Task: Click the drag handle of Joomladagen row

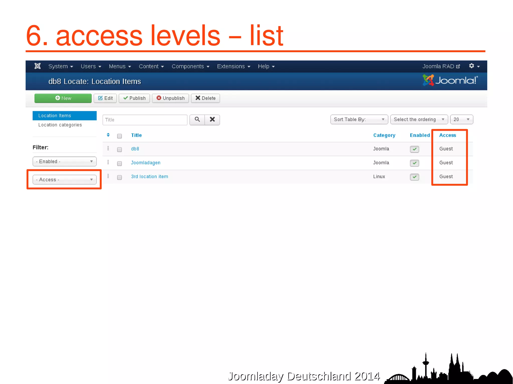Action: coord(108,162)
